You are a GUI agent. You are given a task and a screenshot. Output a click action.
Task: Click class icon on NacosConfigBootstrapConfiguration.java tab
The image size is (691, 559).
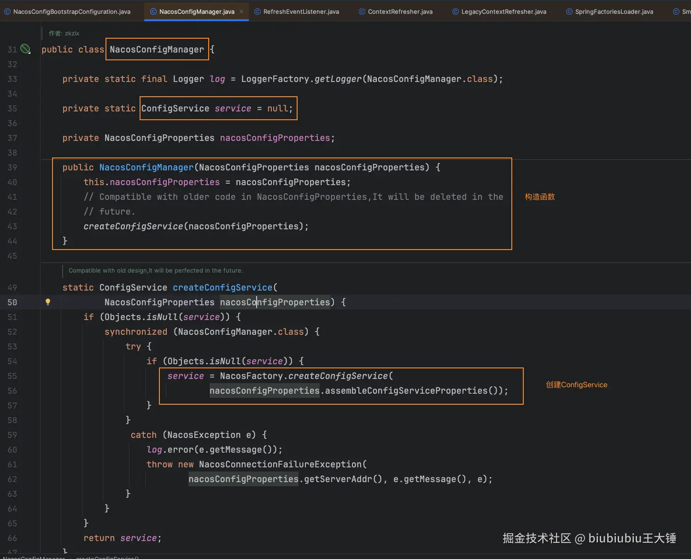tap(7, 12)
